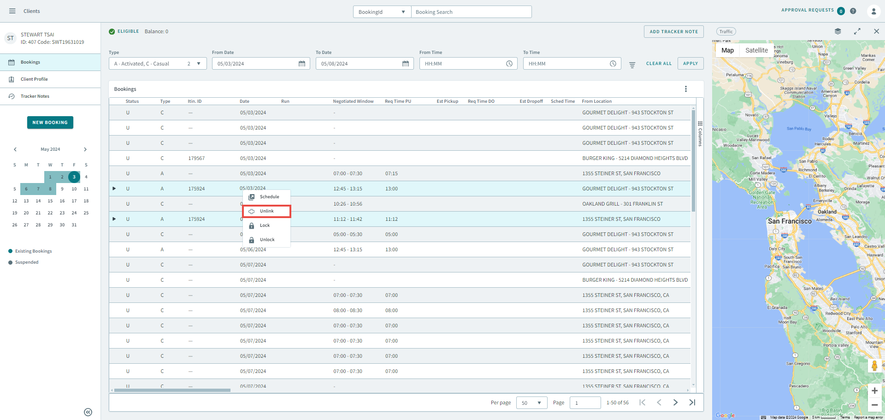Toggle the Traffic overlay on the map
The height and width of the screenshot is (420, 885).
pyautogui.click(x=726, y=32)
